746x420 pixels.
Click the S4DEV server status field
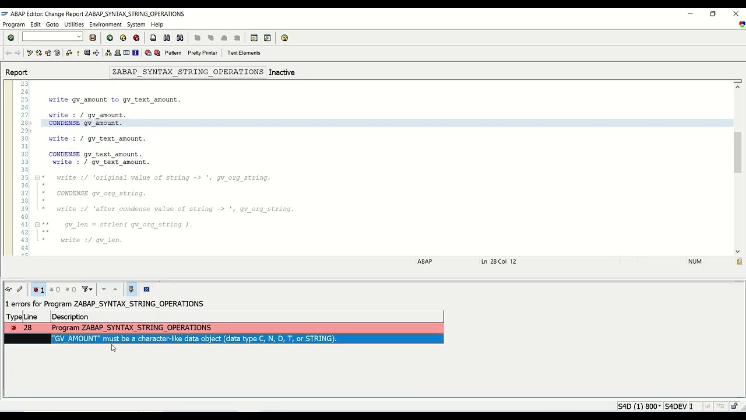coord(676,407)
